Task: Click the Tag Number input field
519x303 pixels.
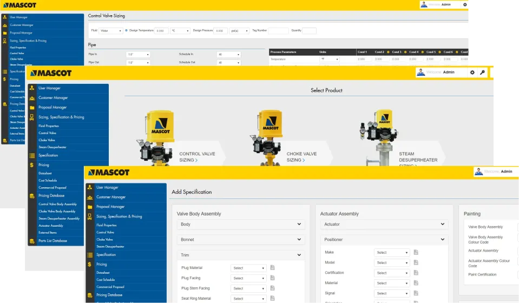Action: [x=278, y=30]
